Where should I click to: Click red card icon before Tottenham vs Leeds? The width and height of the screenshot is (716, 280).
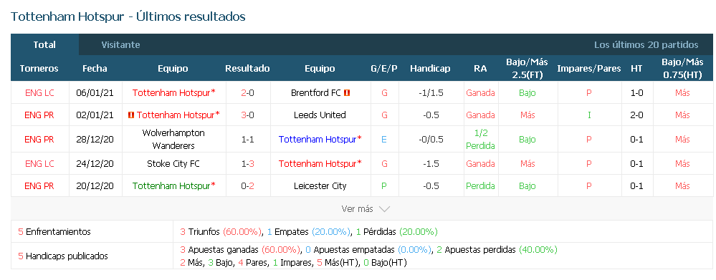131,115
